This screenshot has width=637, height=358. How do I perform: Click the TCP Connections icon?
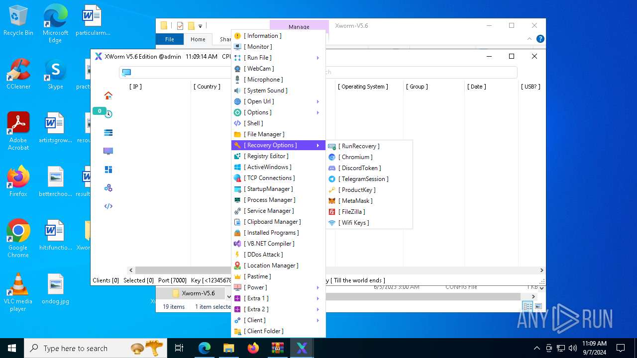[238, 178]
